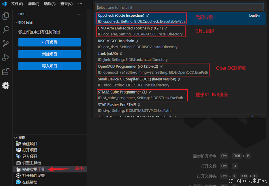The width and height of the screenshot is (269, 186).
Task: Click the 设置工具链 toolbox icon
Action: coord(18,163)
